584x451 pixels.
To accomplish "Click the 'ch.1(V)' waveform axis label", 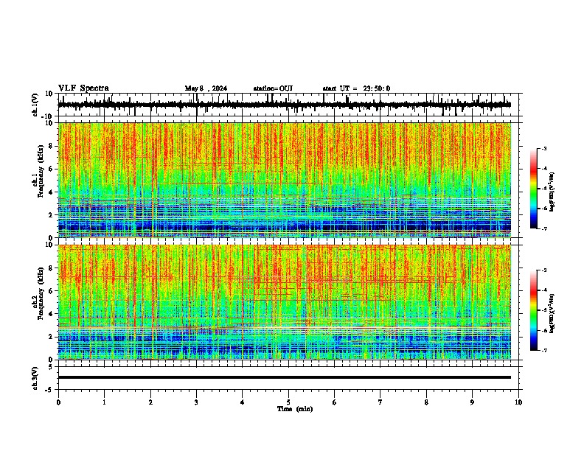I will pos(35,105).
